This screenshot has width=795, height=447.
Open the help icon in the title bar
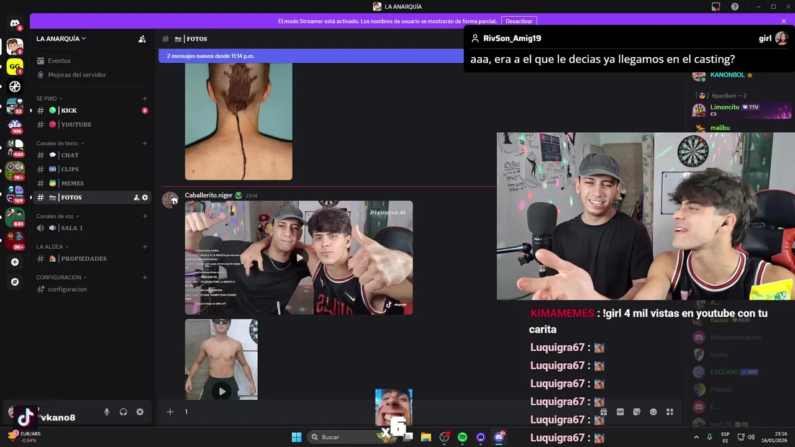(x=735, y=7)
